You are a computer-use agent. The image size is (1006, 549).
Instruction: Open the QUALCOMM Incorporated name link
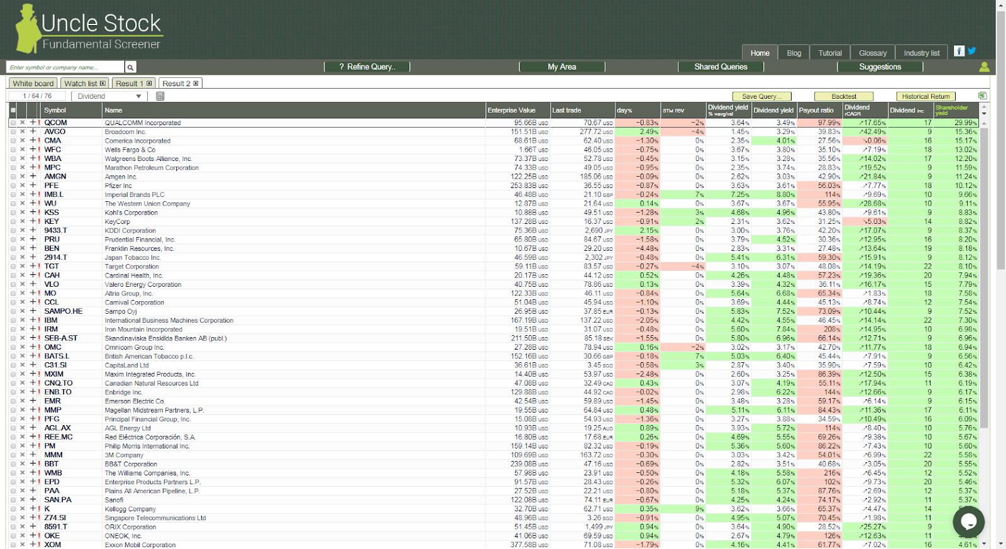tap(143, 123)
